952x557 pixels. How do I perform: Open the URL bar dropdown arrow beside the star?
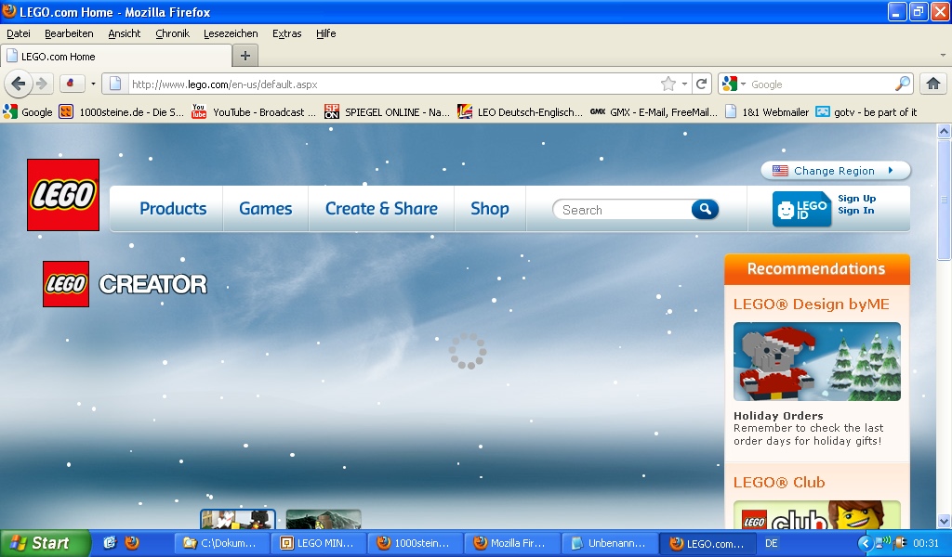pyautogui.click(x=684, y=84)
